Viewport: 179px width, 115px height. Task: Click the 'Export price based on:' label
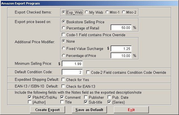pyautogui.click(x=33, y=22)
